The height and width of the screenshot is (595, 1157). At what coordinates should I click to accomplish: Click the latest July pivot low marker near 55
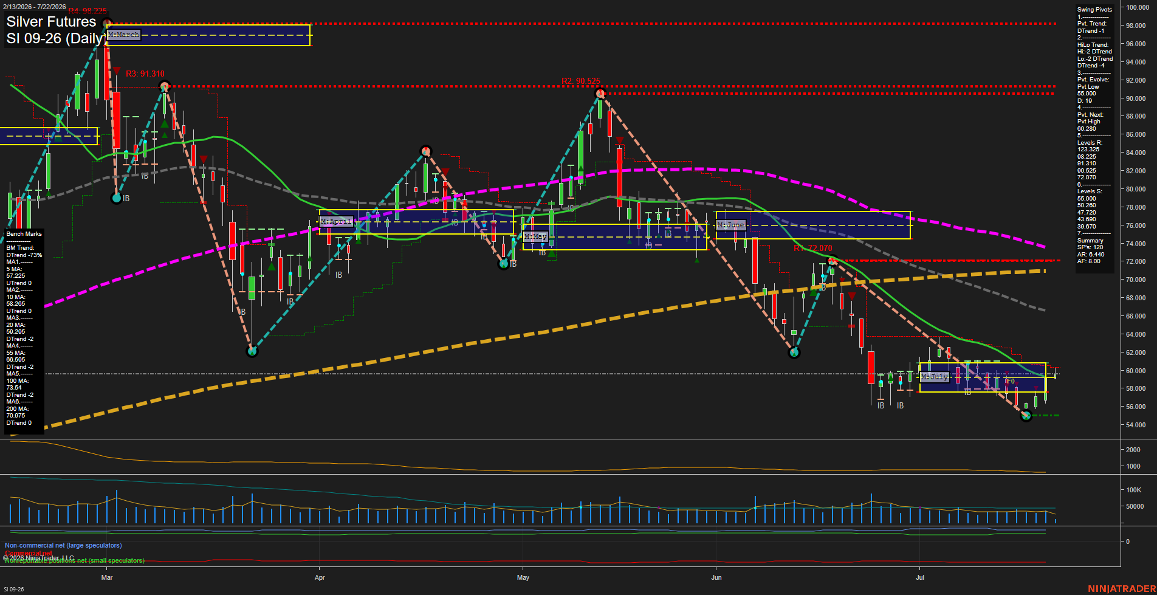coord(1026,416)
